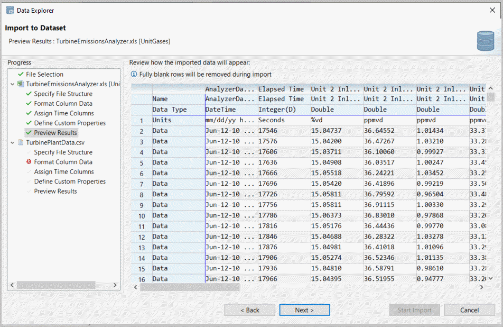Select the highlighted Preview Results step
503x327 pixels.
pyautogui.click(x=55, y=133)
